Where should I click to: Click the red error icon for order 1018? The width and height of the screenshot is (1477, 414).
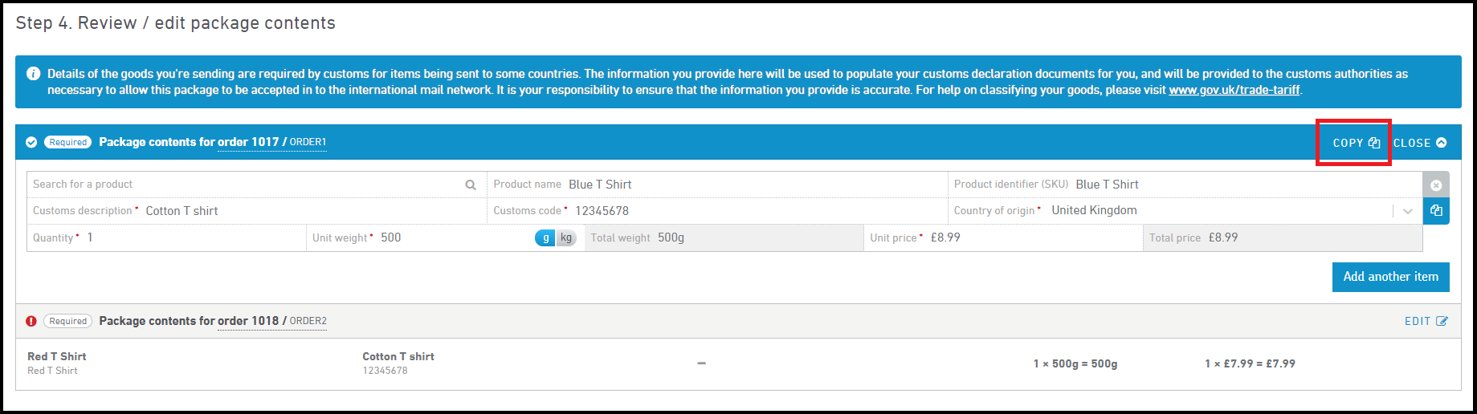click(31, 321)
